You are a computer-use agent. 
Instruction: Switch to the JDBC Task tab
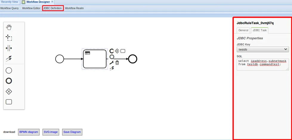click(x=259, y=30)
